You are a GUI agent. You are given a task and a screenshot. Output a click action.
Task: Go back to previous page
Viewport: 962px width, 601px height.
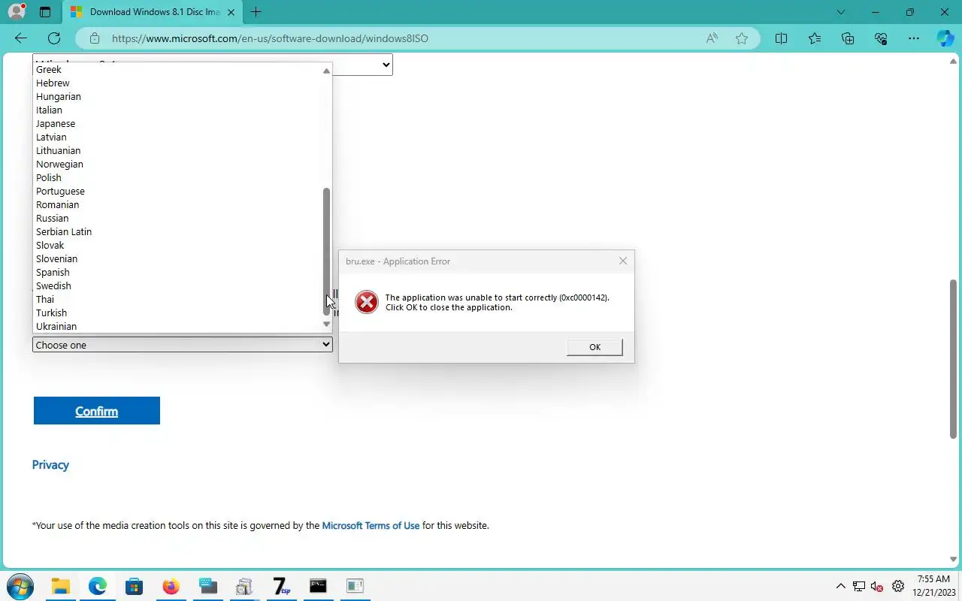pos(21,38)
